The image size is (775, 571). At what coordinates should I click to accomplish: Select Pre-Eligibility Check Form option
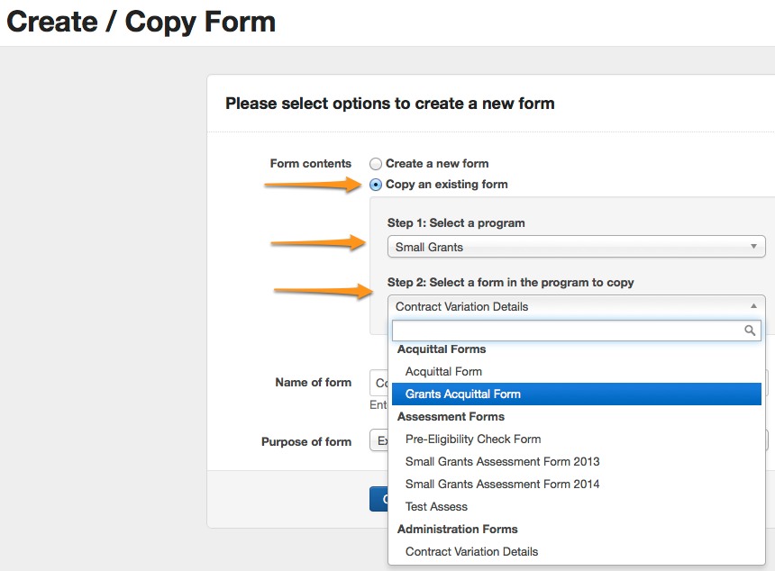473,439
